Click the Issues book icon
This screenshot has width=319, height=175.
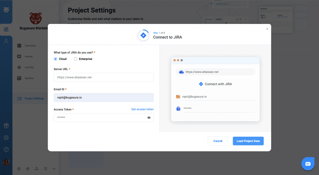[19, 56]
